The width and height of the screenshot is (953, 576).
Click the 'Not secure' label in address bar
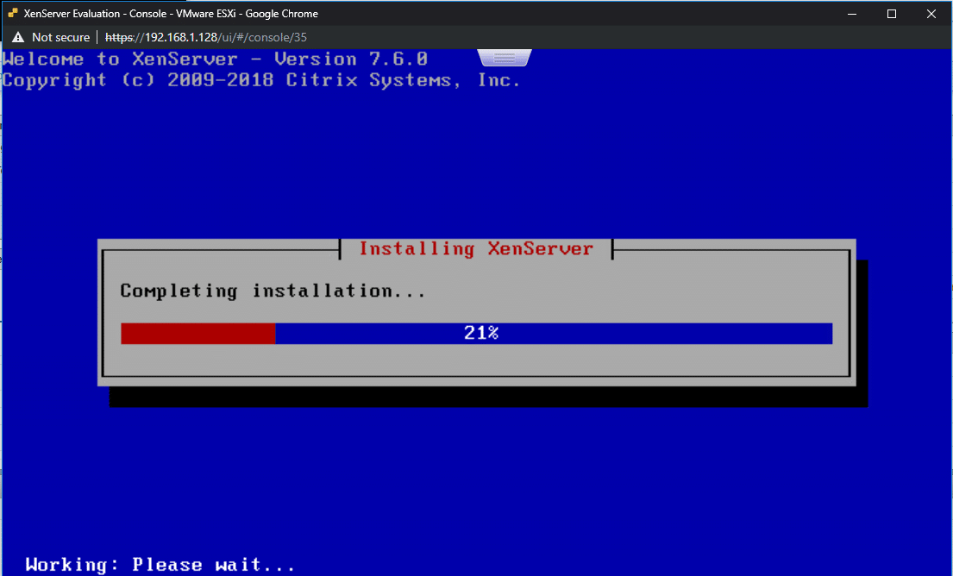[60, 37]
